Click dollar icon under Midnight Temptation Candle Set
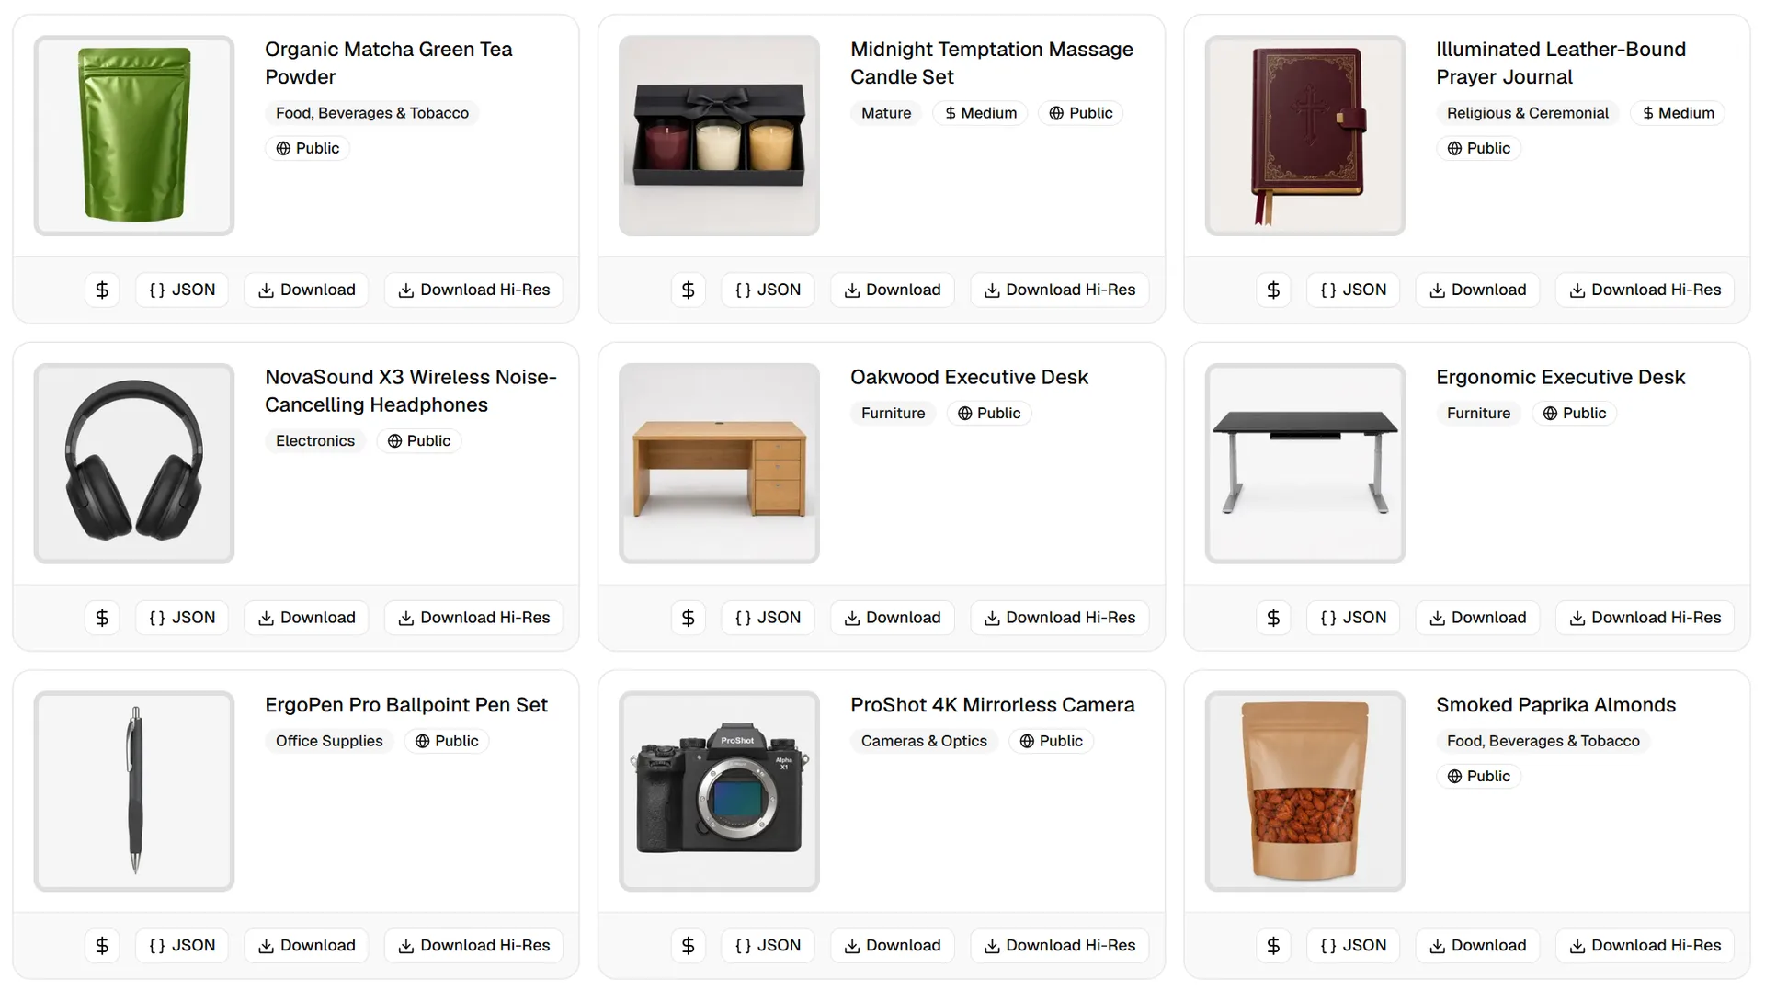Viewport: 1765px width, 990px height. coord(688,290)
